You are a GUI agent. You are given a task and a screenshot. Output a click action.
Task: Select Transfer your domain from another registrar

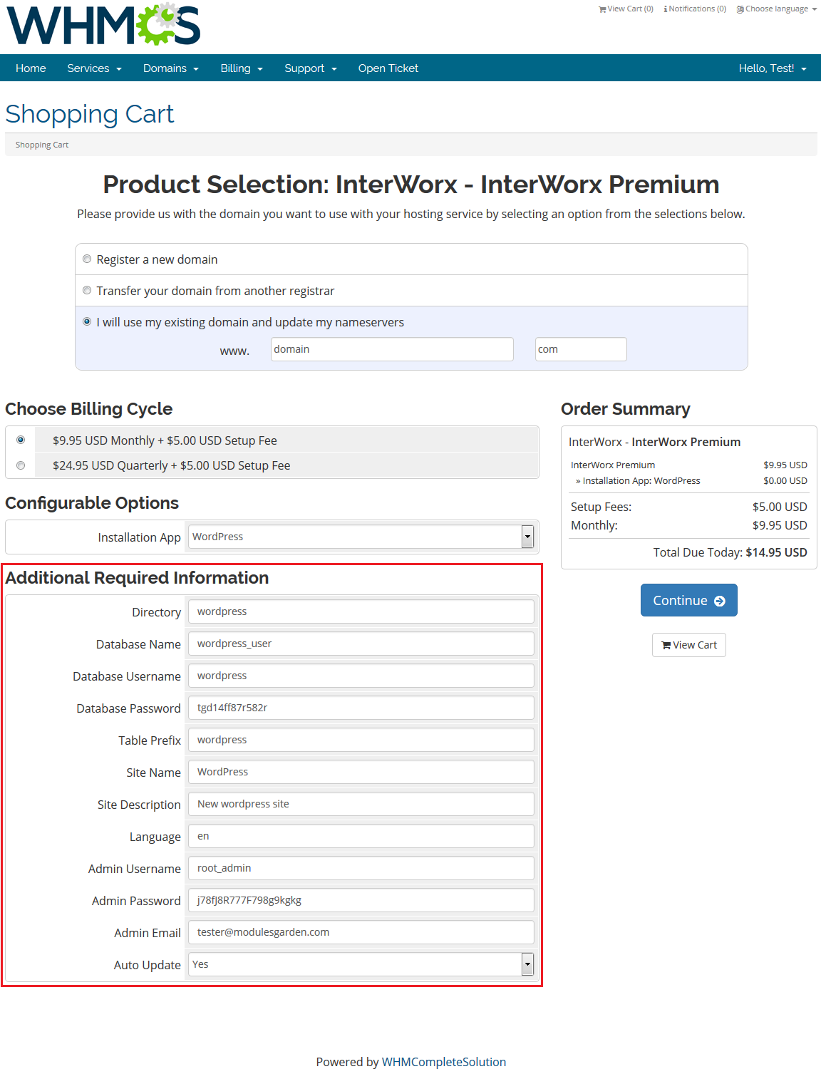coord(87,290)
